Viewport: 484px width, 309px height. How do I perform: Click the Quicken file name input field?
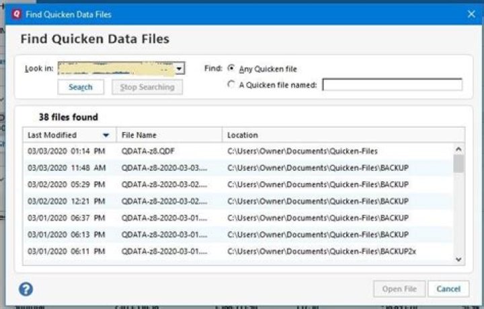[x=393, y=85]
